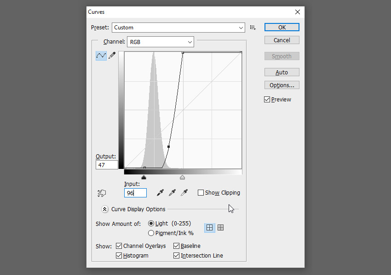
Task: Pick the white point eyedropper
Action: [x=184, y=193]
